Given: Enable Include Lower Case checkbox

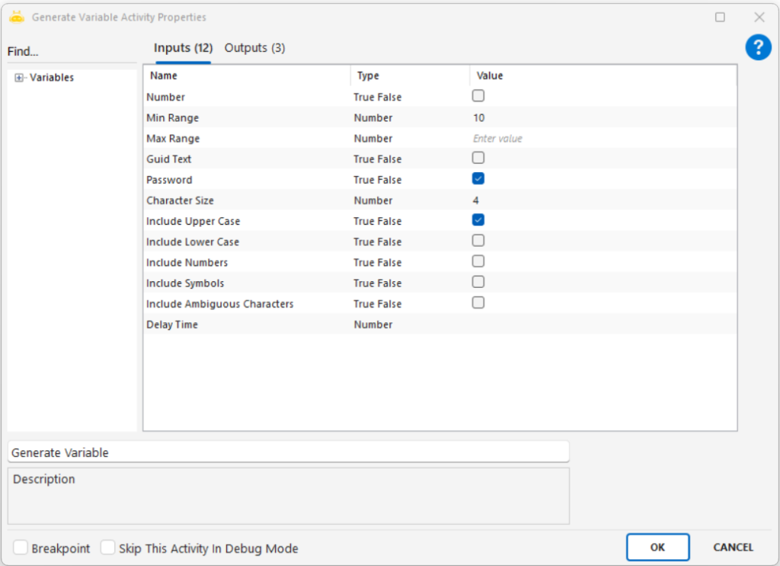Looking at the screenshot, I should (478, 241).
